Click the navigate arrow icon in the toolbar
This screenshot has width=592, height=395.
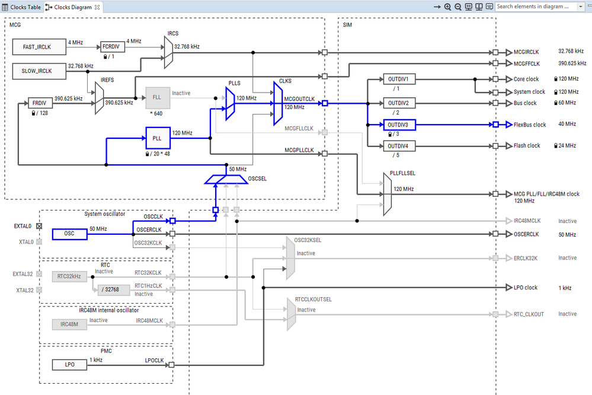point(437,7)
